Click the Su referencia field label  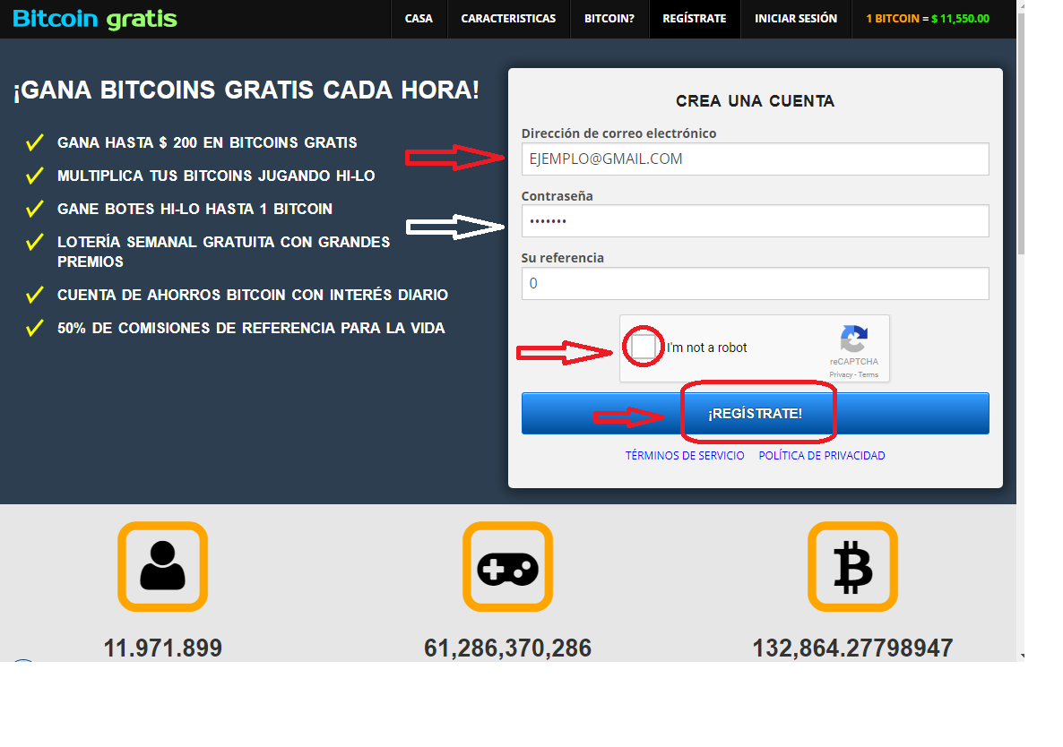[x=562, y=258]
